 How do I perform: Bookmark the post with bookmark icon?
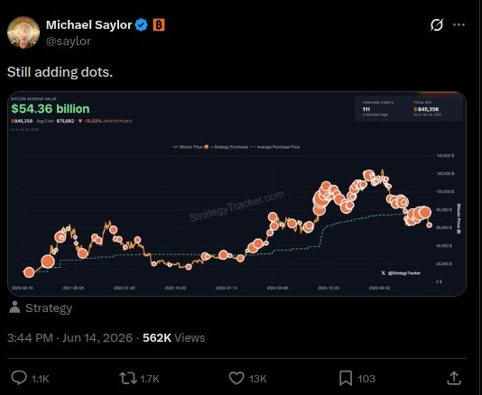click(x=346, y=379)
